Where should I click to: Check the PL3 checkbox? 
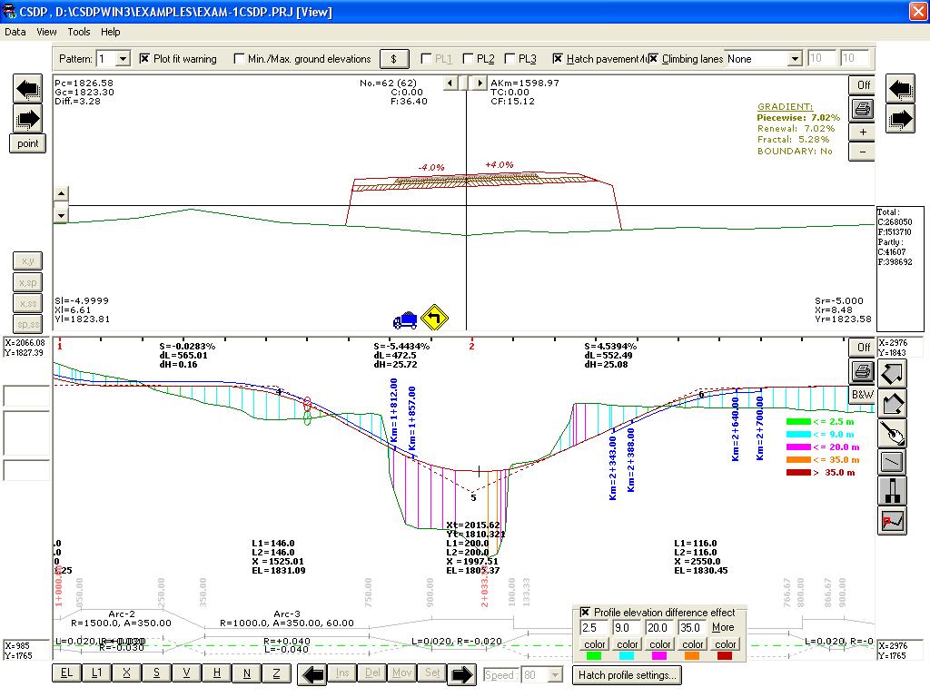pos(510,59)
